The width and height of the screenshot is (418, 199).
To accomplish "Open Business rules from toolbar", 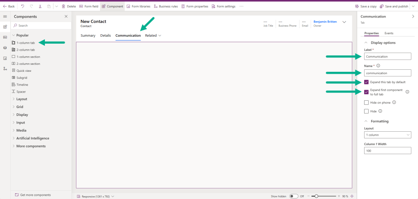I will pos(166,7).
